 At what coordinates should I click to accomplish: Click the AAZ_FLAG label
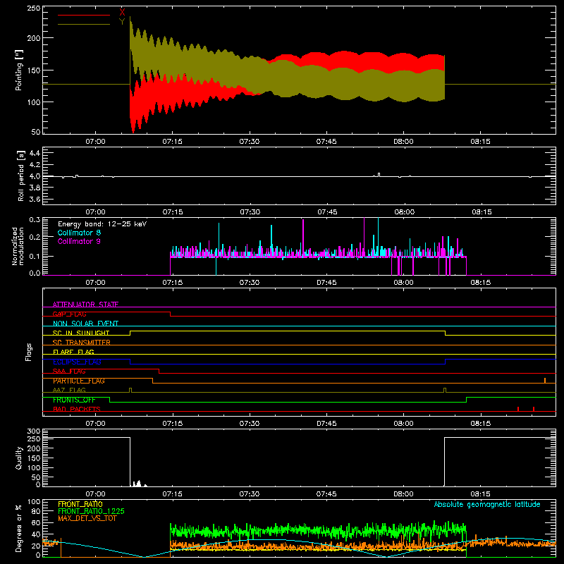coord(69,390)
